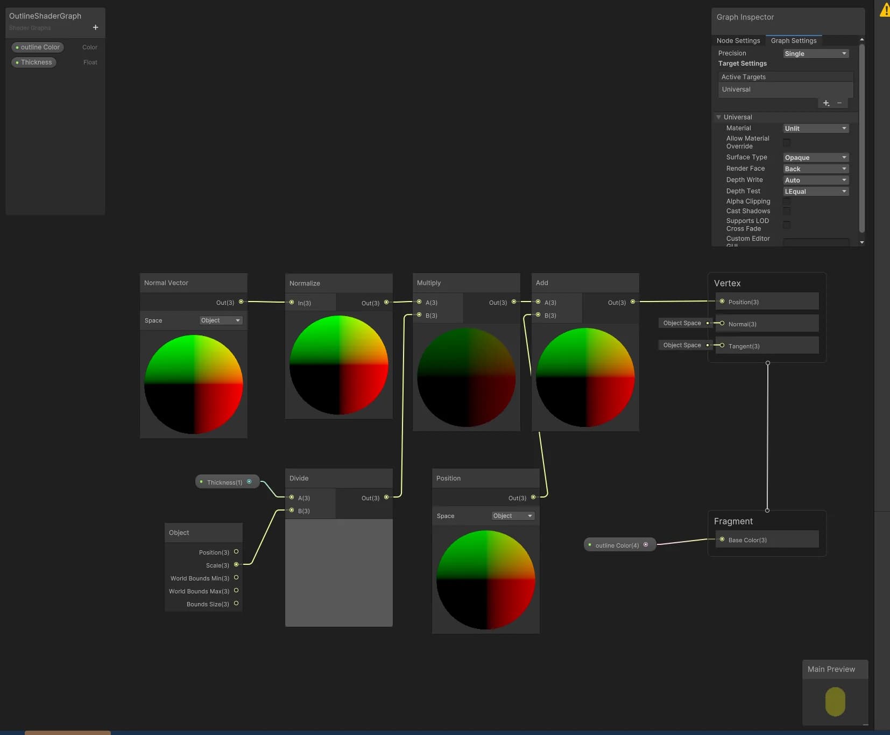The height and width of the screenshot is (735, 890).
Task: Click the Vertex Normal(3) port
Action: point(722,324)
